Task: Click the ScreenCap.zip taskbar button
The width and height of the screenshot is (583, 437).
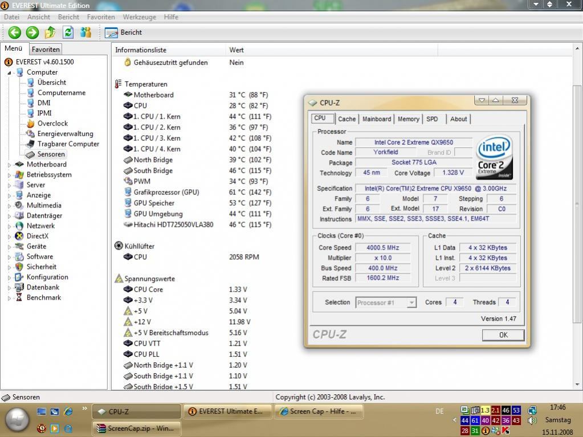Action: [136, 428]
